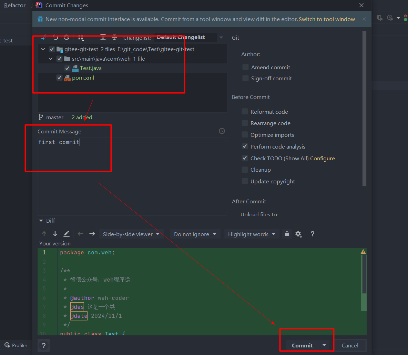Enable Reformat code checkbox
408x355 pixels.
[245, 111]
